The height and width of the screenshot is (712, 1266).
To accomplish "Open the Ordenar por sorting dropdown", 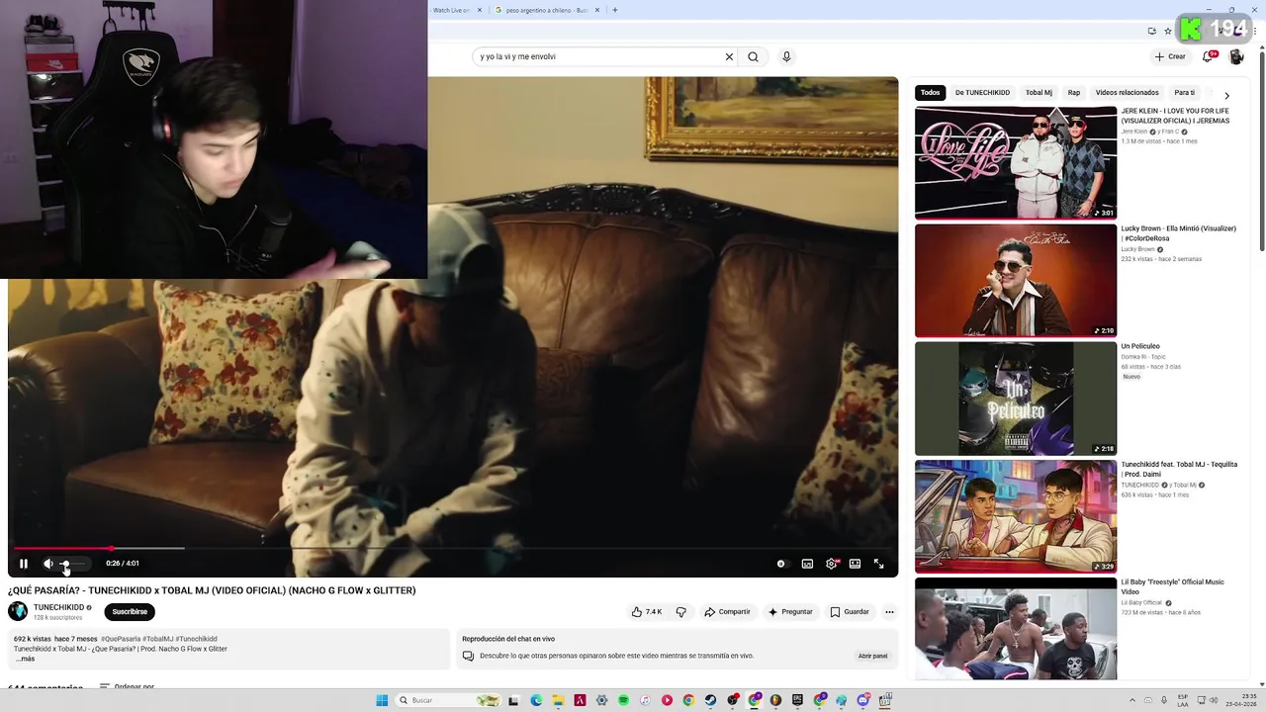I will pos(127,686).
